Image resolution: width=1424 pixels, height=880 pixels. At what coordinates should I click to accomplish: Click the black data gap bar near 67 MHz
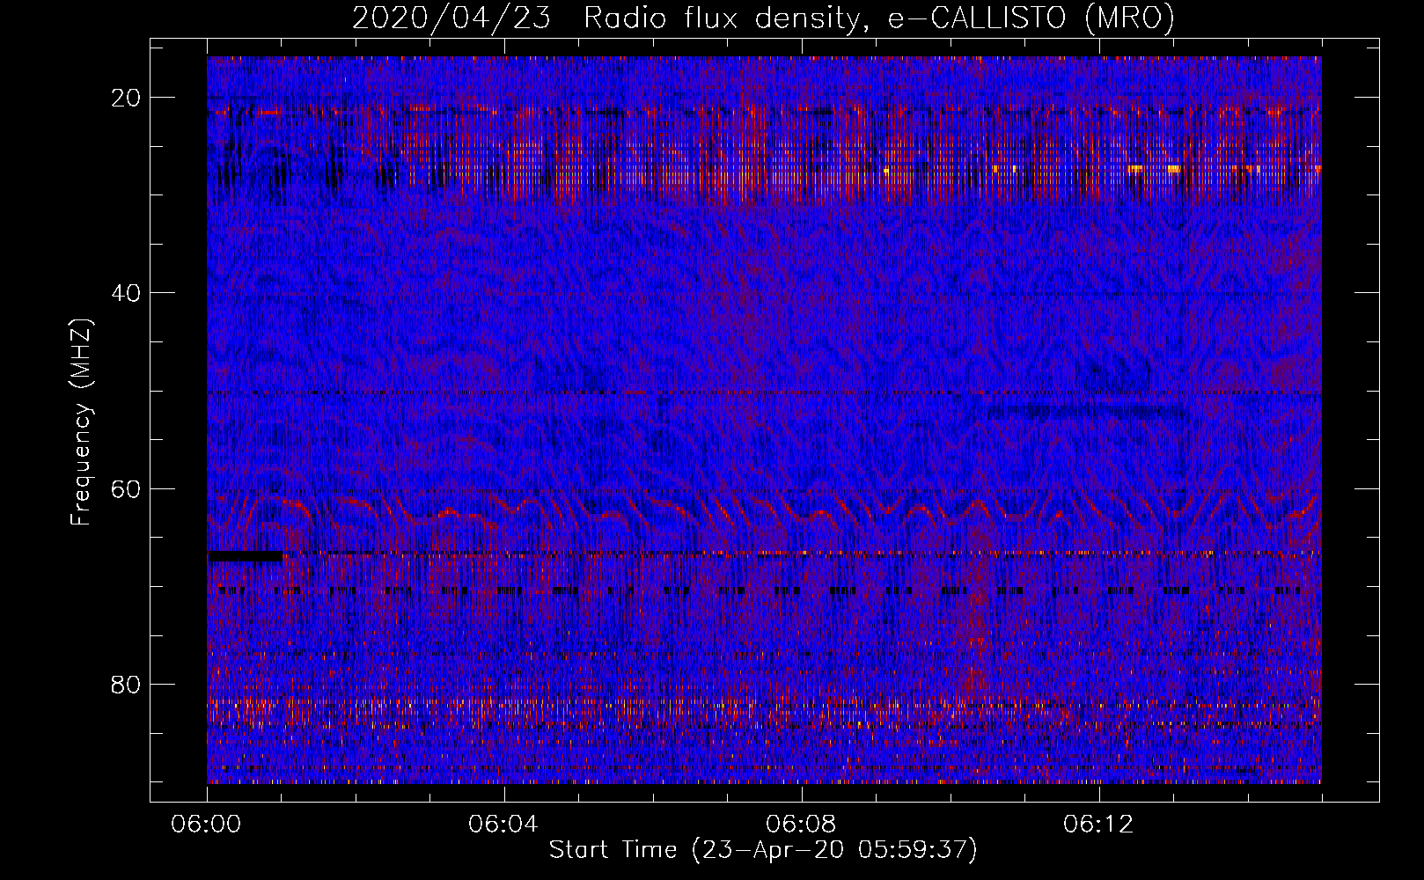coord(246,556)
